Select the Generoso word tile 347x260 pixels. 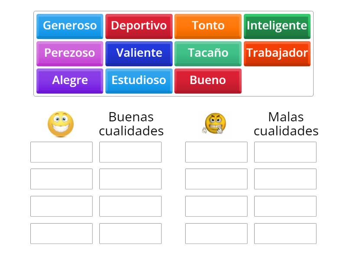[70, 26]
